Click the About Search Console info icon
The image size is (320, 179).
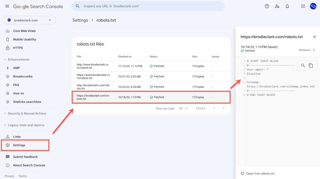click(8, 165)
